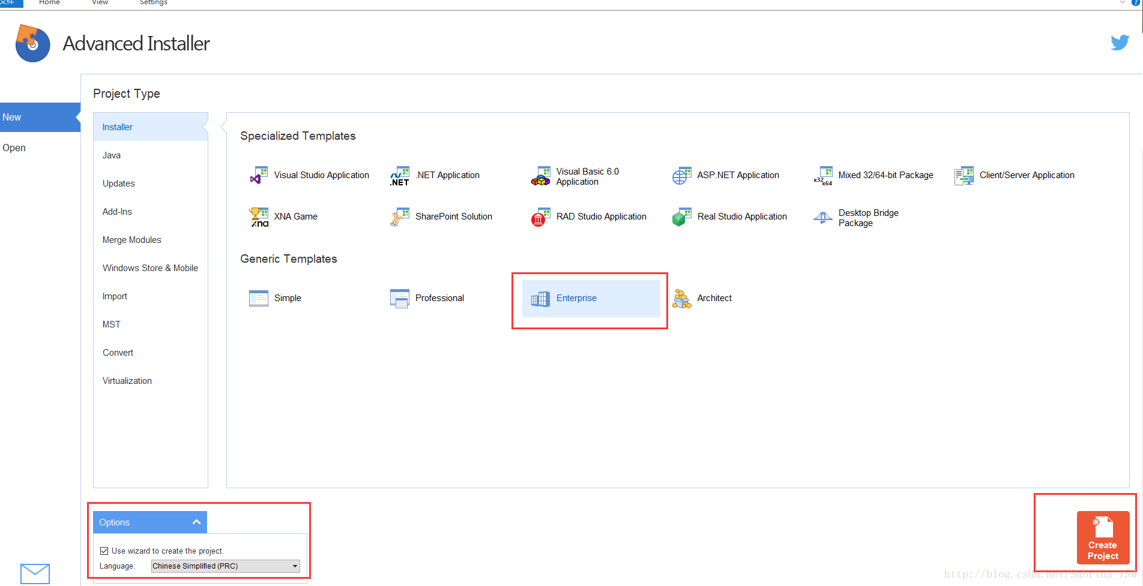
Task: Click the Client/Server Application label
Action: point(1027,175)
